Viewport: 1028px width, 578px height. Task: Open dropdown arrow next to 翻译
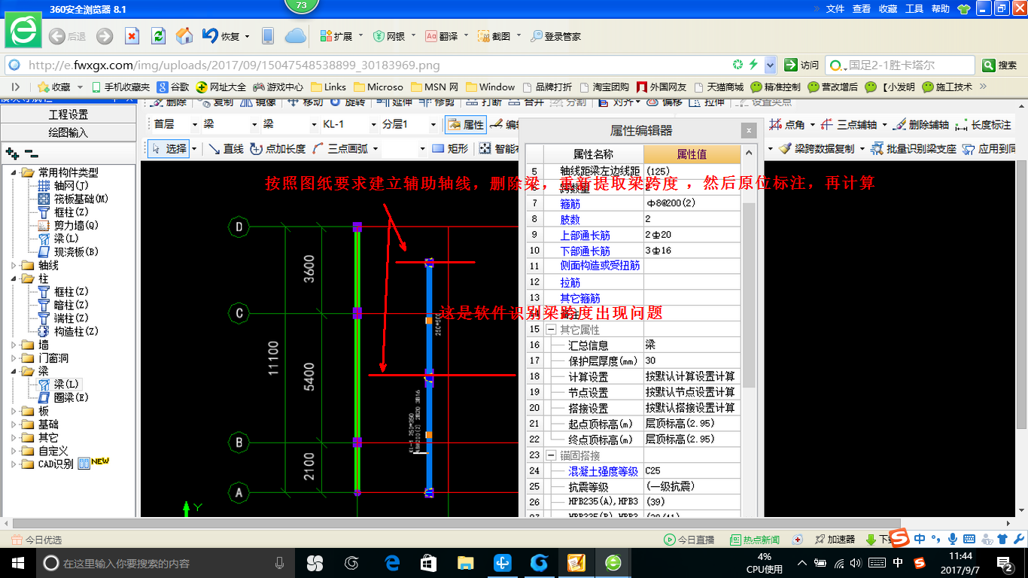pos(466,36)
